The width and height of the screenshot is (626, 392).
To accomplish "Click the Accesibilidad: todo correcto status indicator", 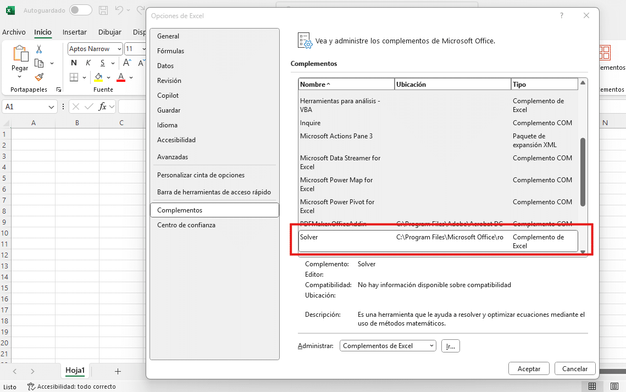I will coord(71,387).
